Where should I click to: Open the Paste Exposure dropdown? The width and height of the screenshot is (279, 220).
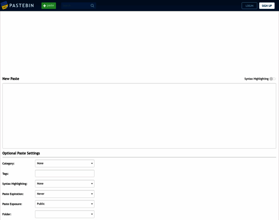[65, 204]
